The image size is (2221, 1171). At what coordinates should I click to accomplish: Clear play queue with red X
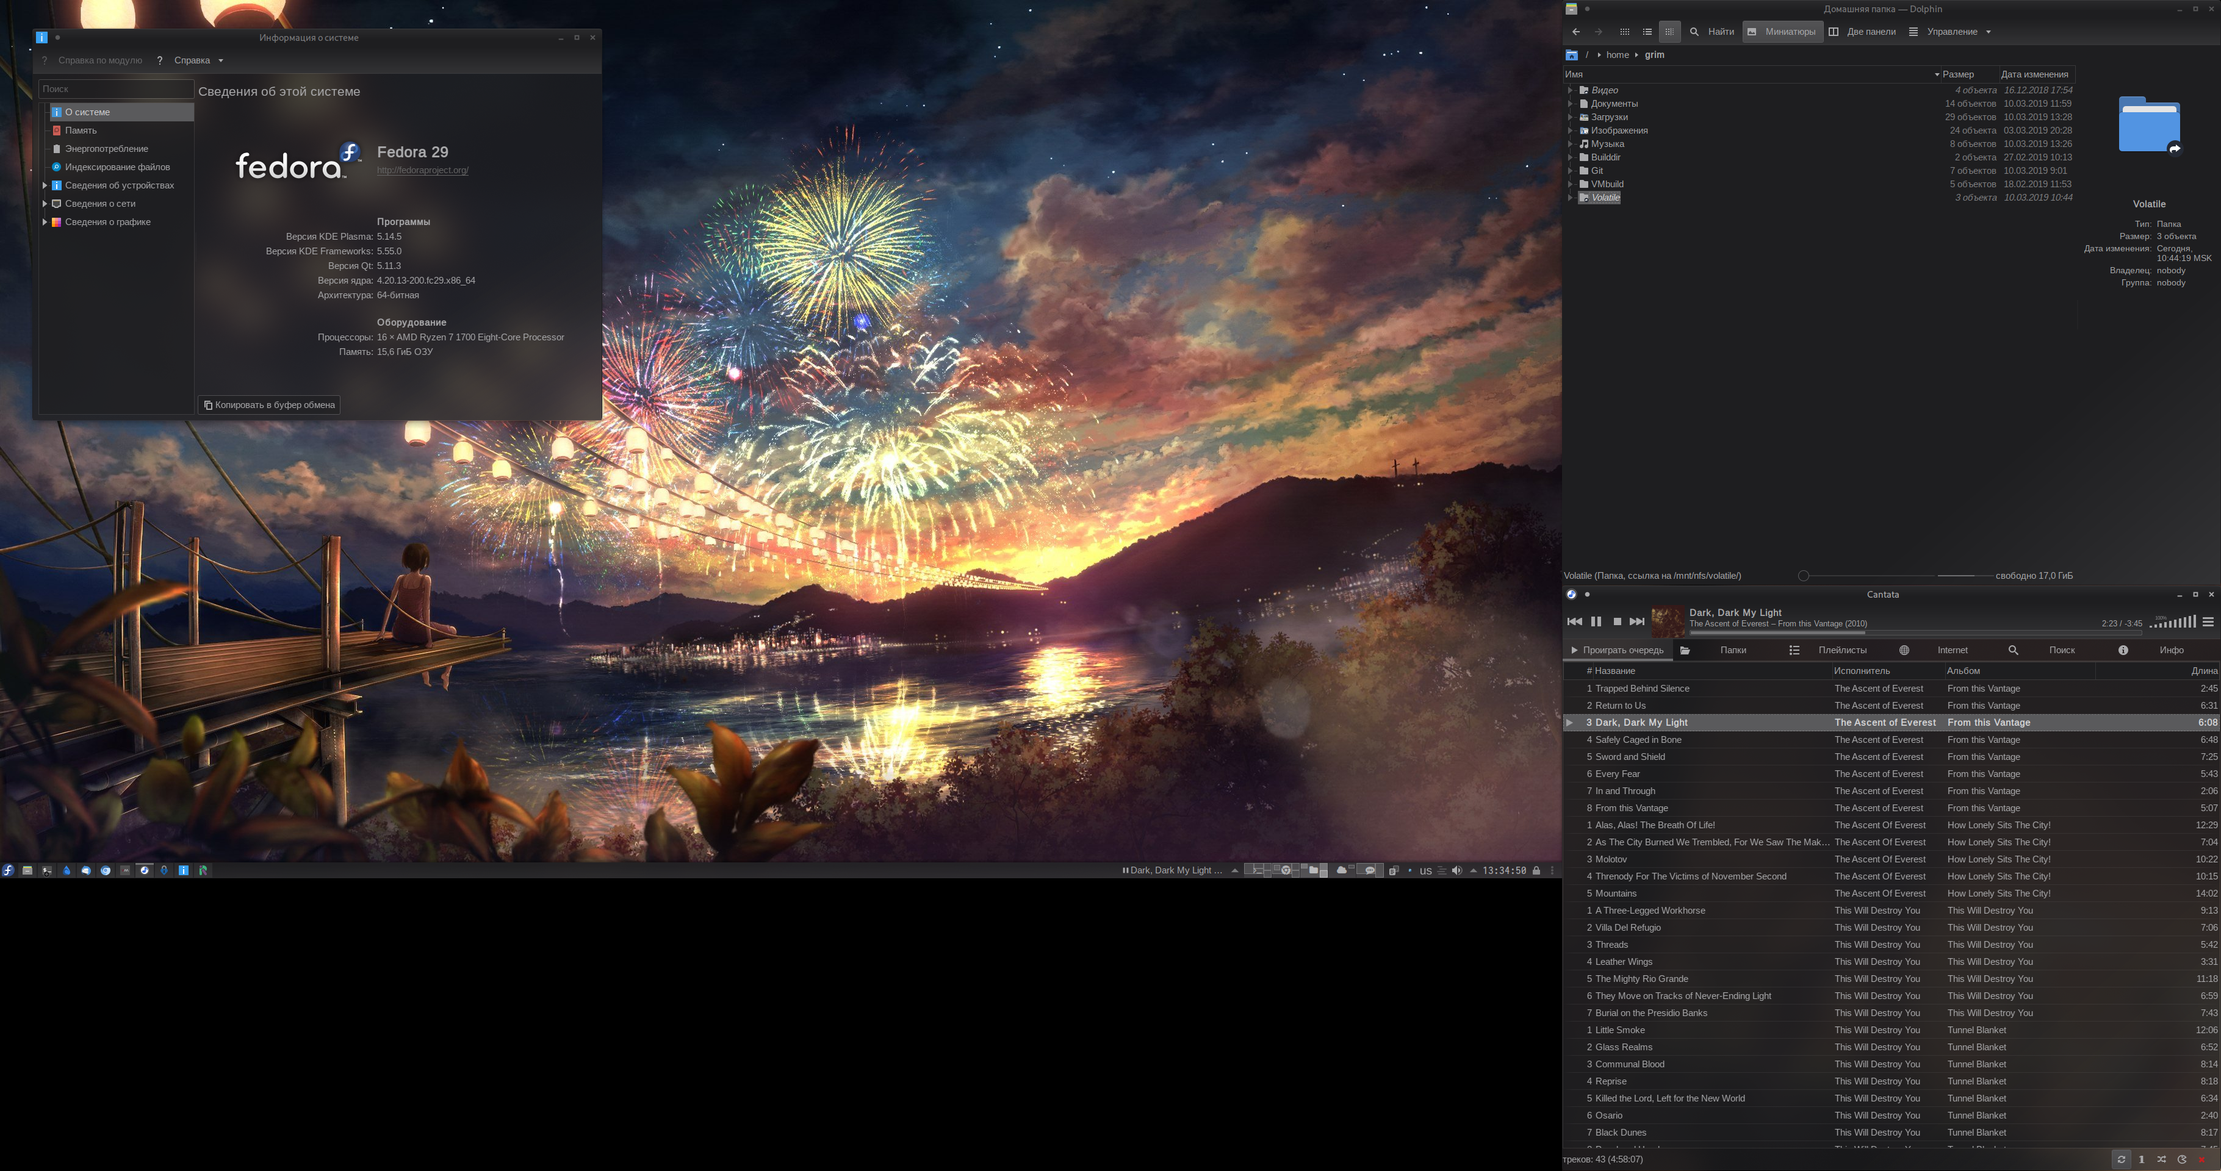click(x=2201, y=1159)
